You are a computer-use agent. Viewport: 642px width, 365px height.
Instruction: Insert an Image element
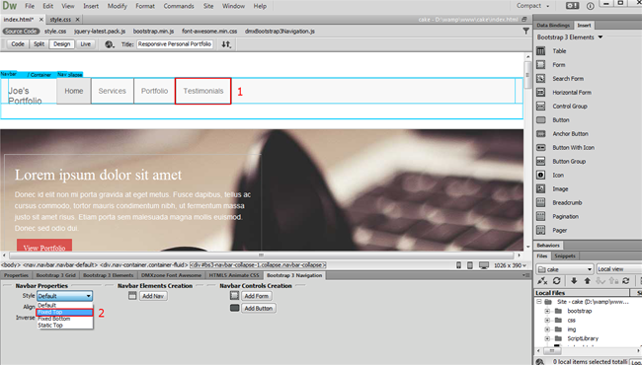coord(560,188)
